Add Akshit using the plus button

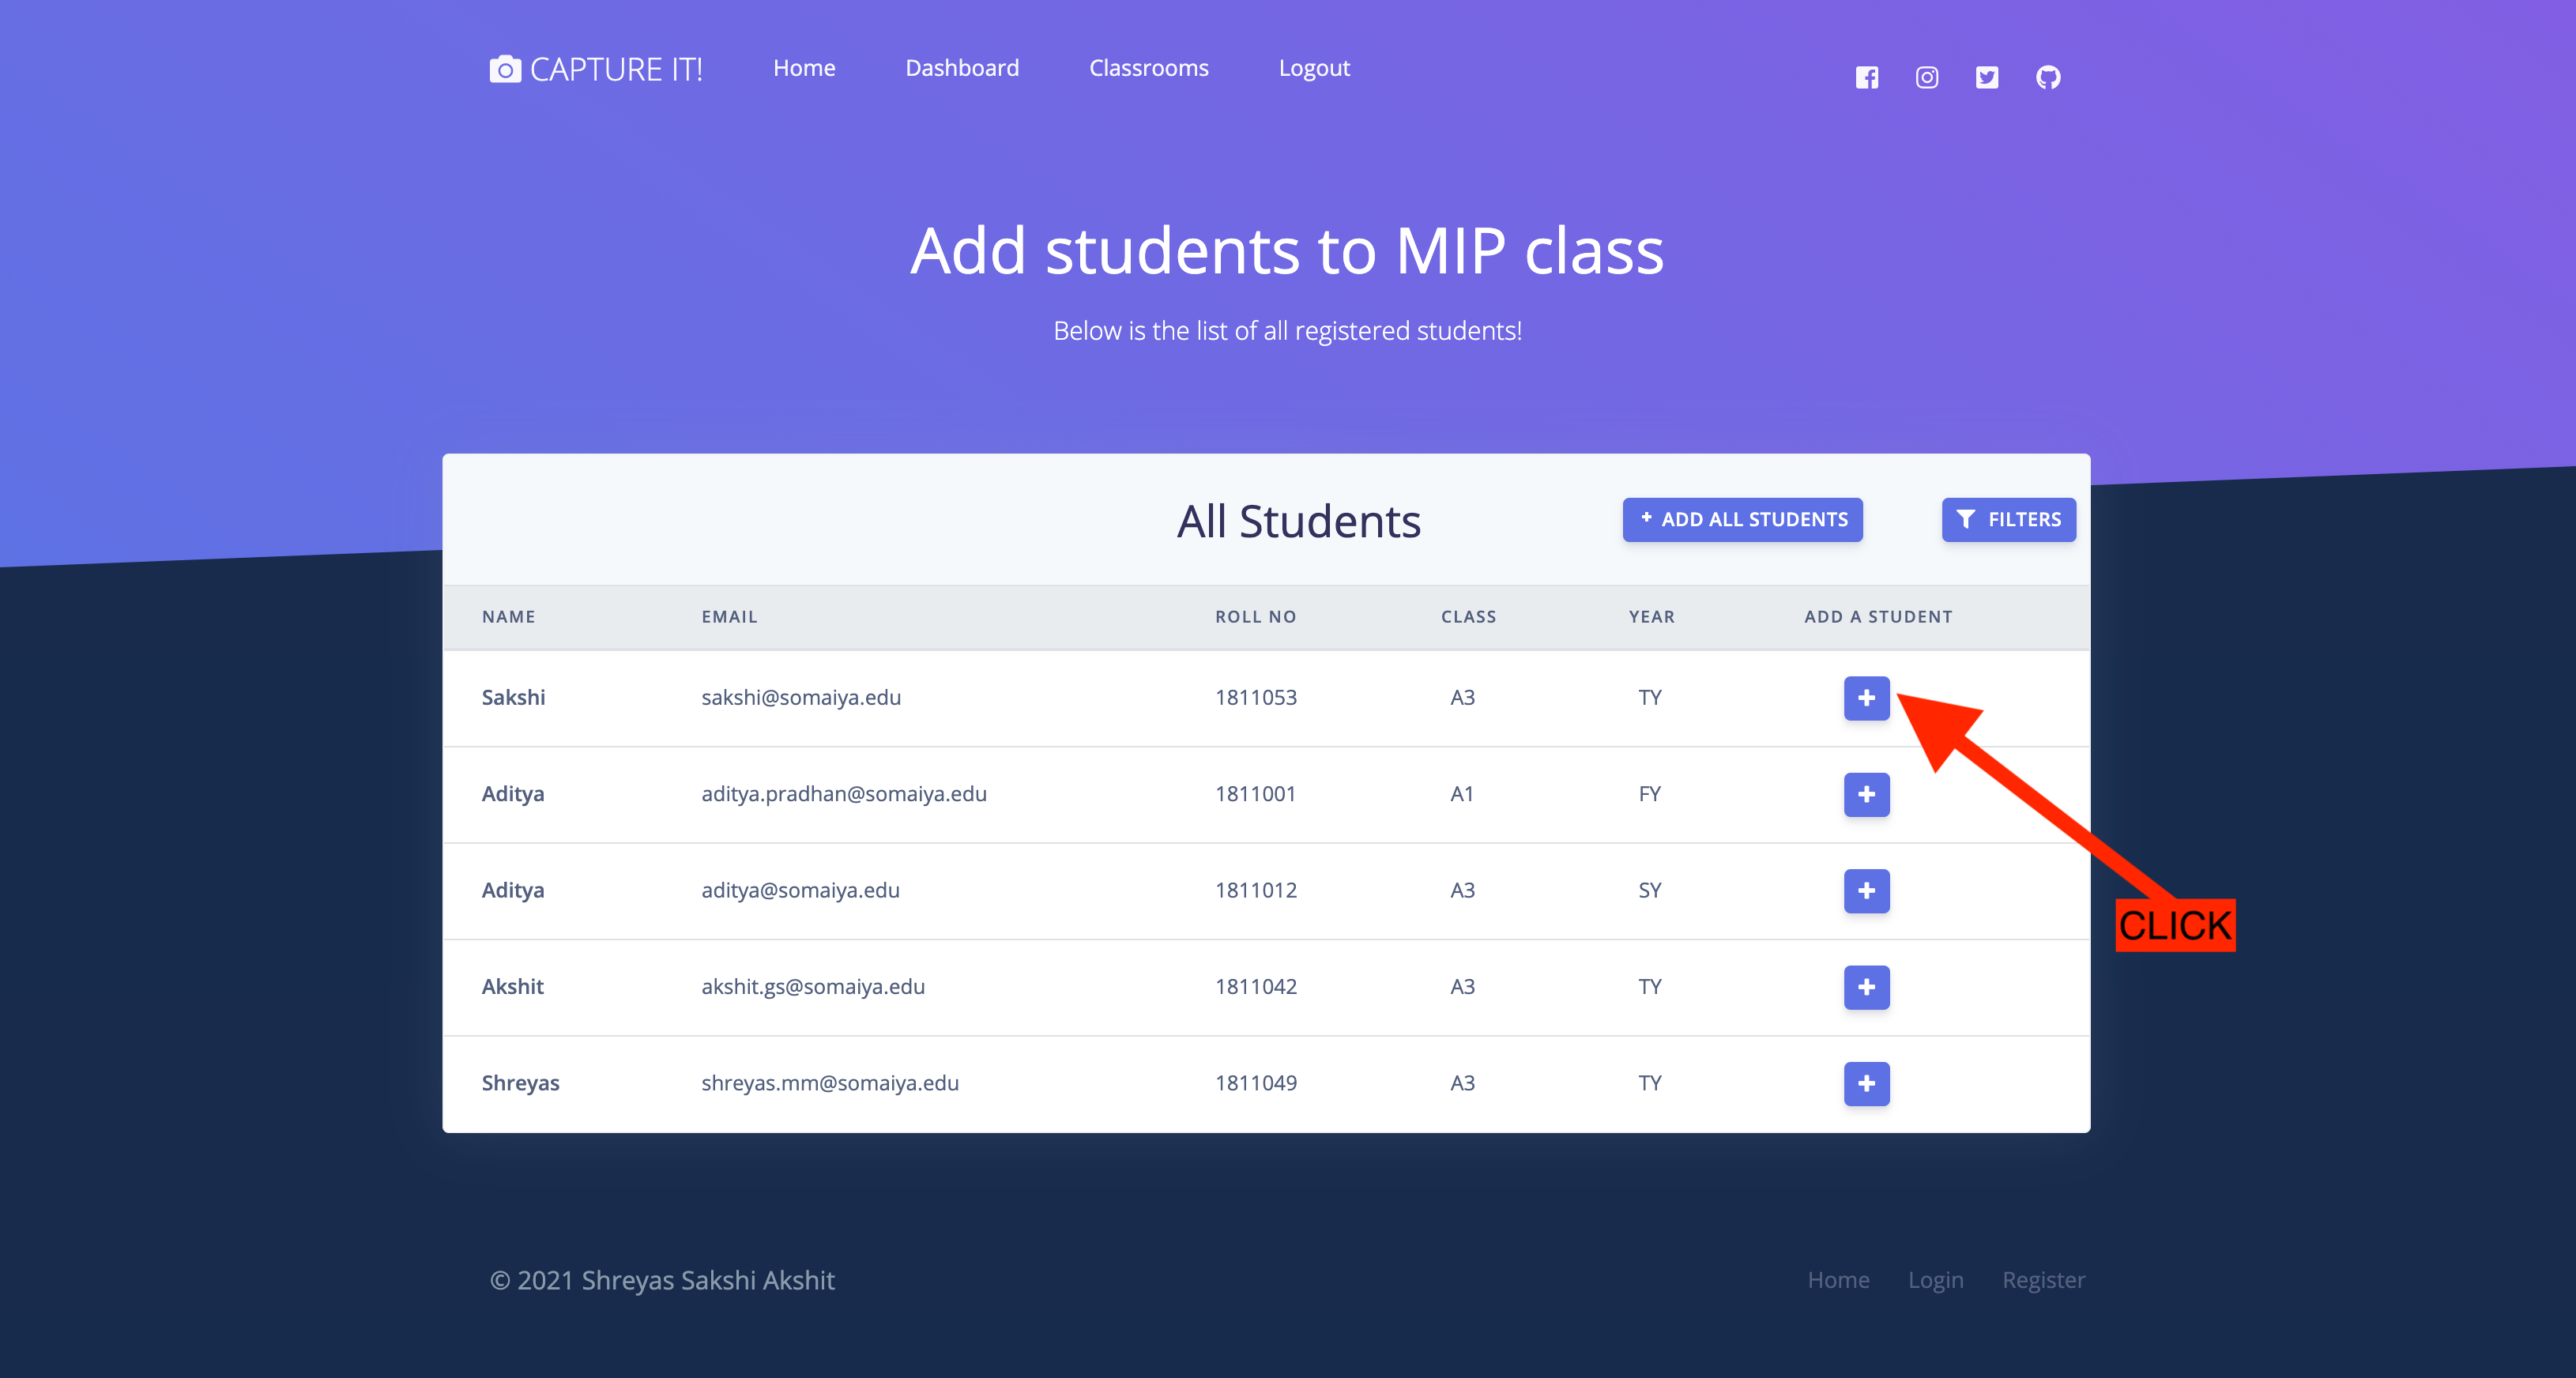click(1866, 987)
